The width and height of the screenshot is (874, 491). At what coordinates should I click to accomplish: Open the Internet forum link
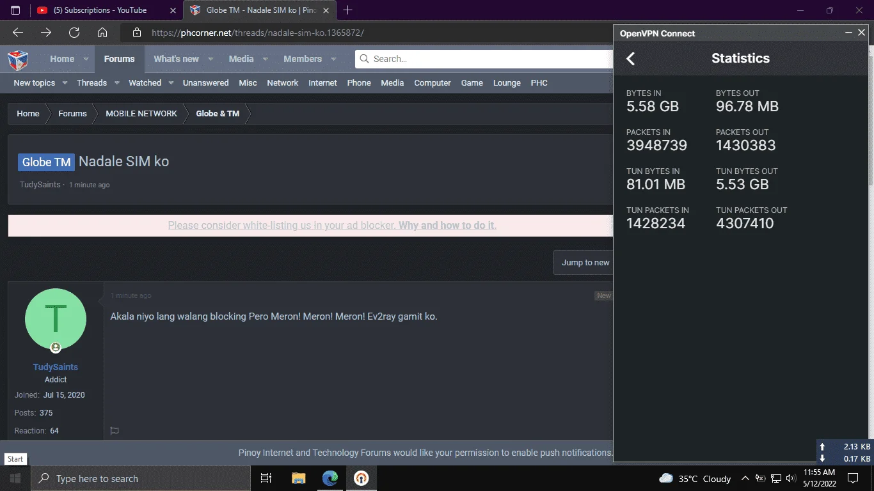(x=322, y=83)
